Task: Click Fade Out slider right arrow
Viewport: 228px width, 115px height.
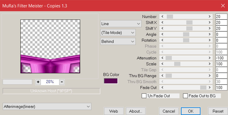Action: 210,88
